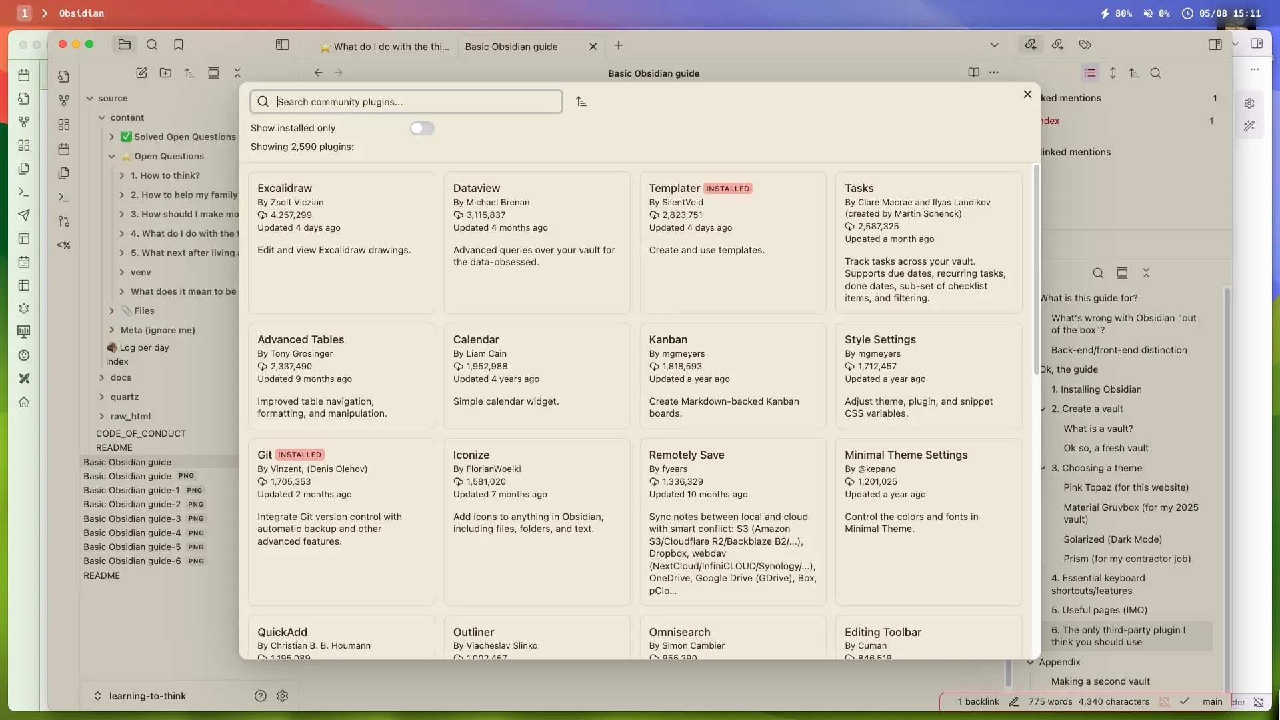Toggle the left sidebar panel icon

283,45
